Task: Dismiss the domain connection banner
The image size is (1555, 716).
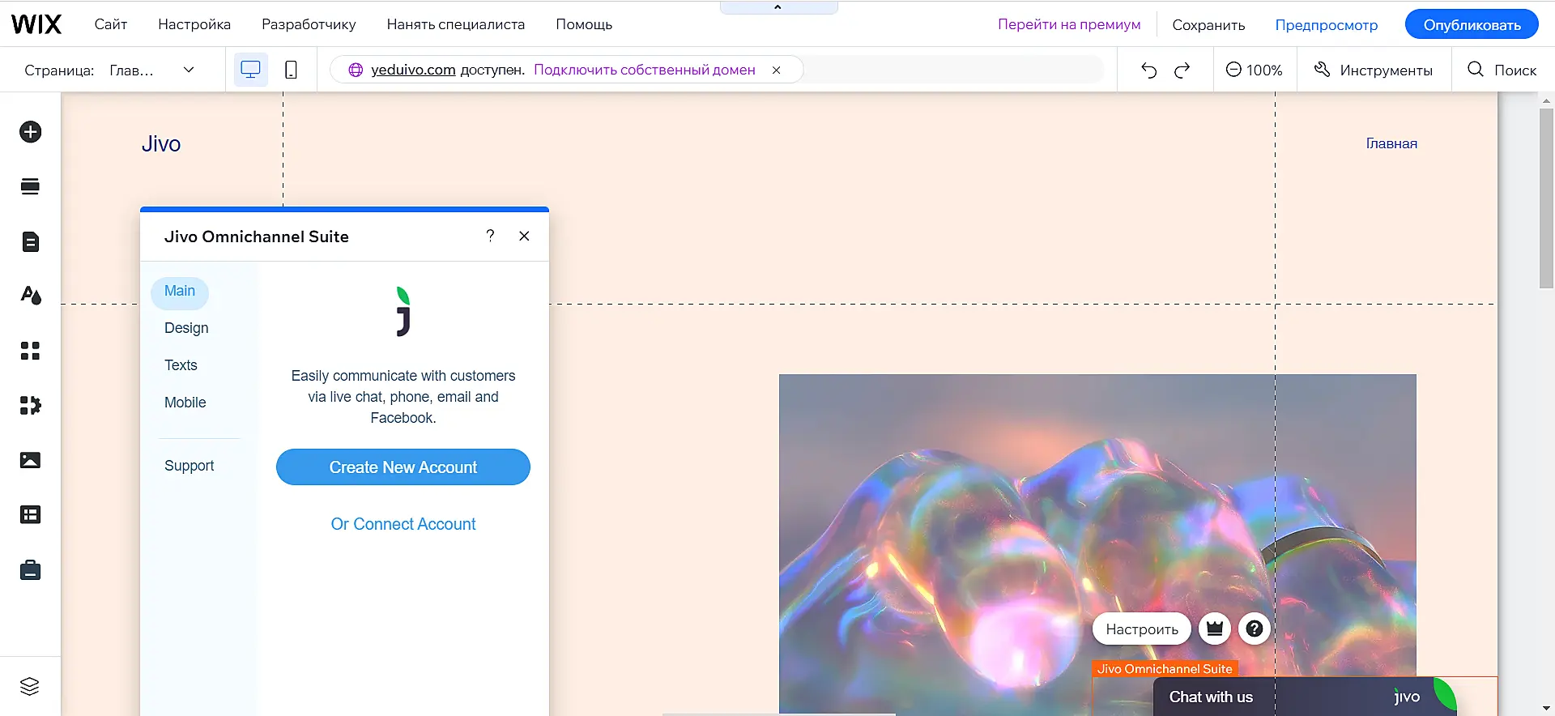Action: [776, 70]
